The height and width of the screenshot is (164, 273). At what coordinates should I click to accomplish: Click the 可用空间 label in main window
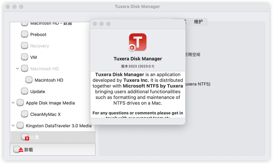tap(192, 54)
